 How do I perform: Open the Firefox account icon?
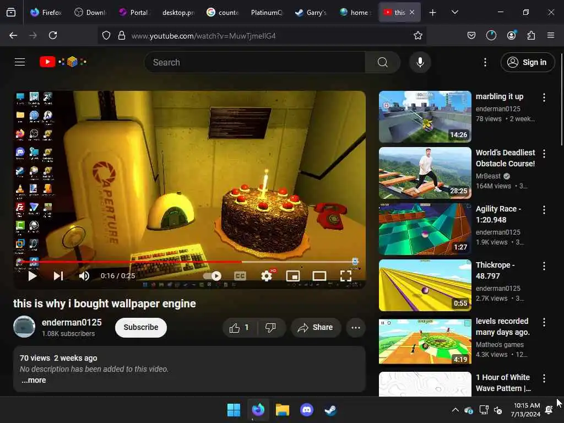click(511, 35)
